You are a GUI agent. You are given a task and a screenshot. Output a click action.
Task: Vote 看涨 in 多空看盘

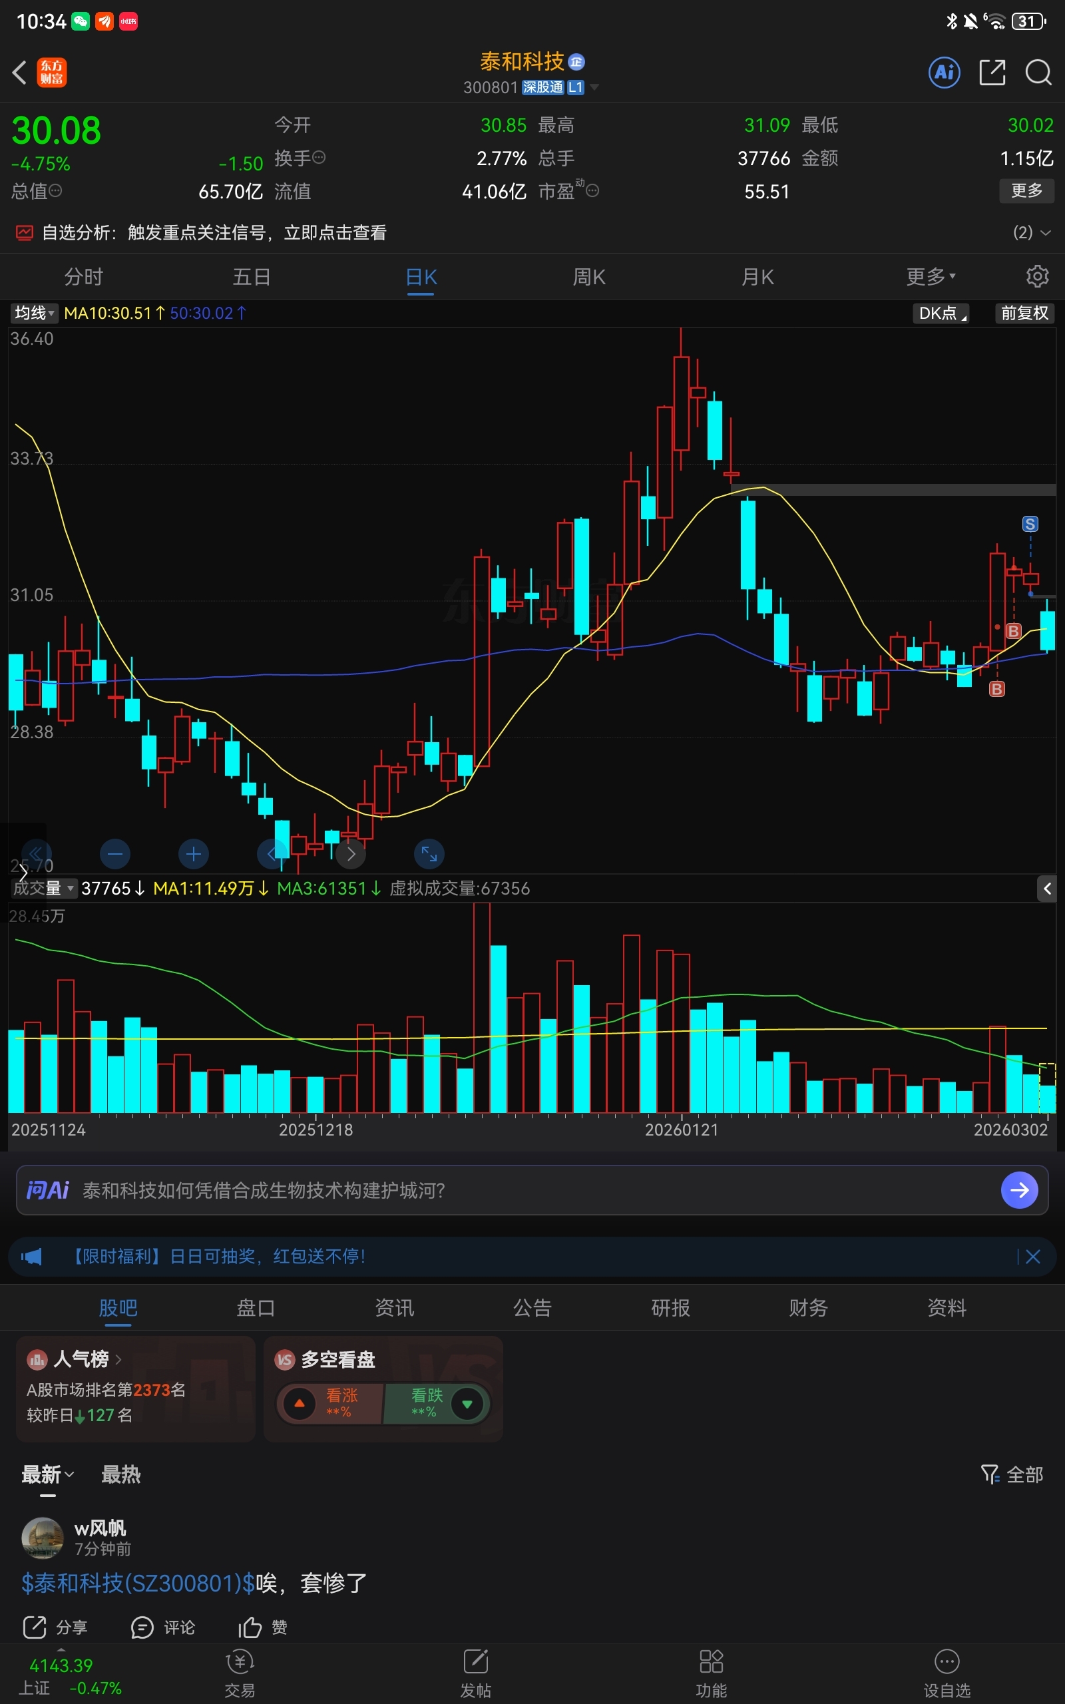(329, 1403)
